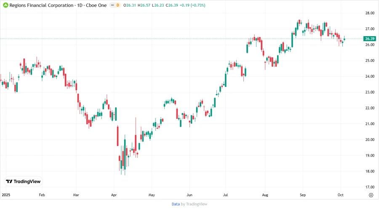Click the orange D data-status indicator
Viewport: 379px width, 209px height.
117,5
